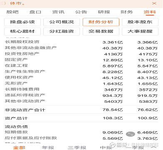Filter reports by 全部
163x150 pixels.
tap(19, 148)
